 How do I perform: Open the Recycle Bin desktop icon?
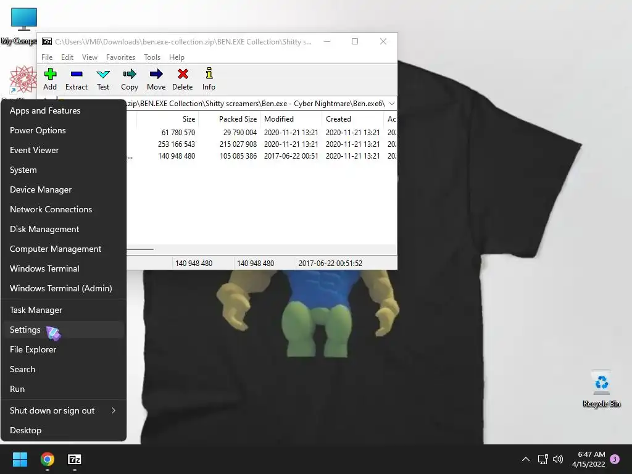[601, 389]
